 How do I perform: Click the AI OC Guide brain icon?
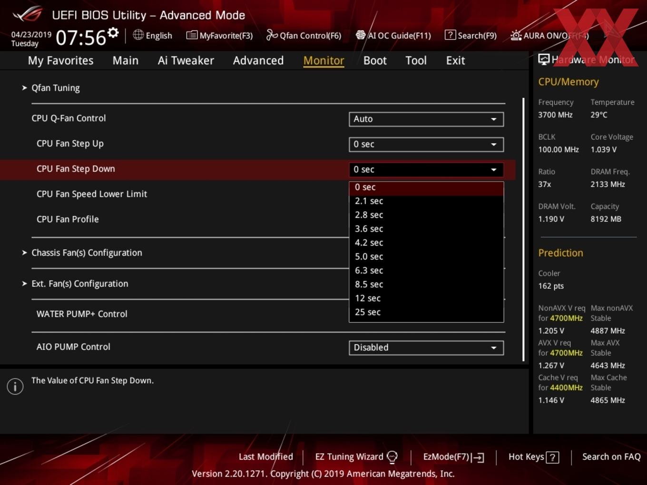click(x=361, y=35)
